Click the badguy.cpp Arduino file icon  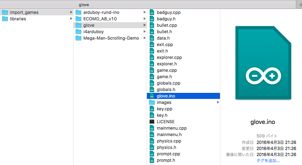(x=152, y=12)
